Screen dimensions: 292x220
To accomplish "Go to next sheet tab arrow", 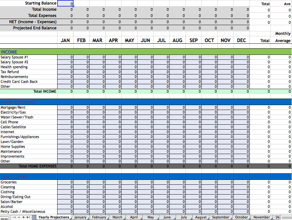I will pyautogui.click(x=24, y=217).
